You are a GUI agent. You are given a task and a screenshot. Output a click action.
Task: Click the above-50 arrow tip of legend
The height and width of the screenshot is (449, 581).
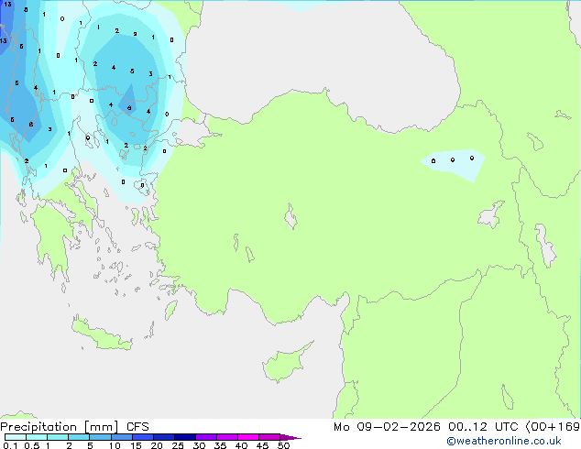pyautogui.click(x=290, y=437)
